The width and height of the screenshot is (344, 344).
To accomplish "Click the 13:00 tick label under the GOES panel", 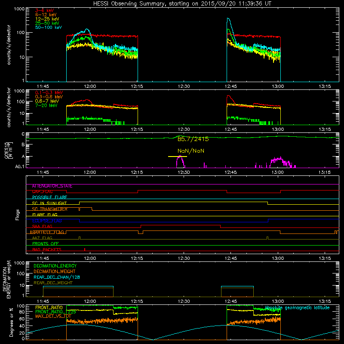I will tap(278, 172).
